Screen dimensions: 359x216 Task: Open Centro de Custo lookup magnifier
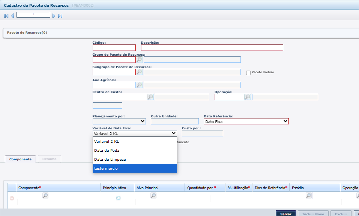[150, 97]
